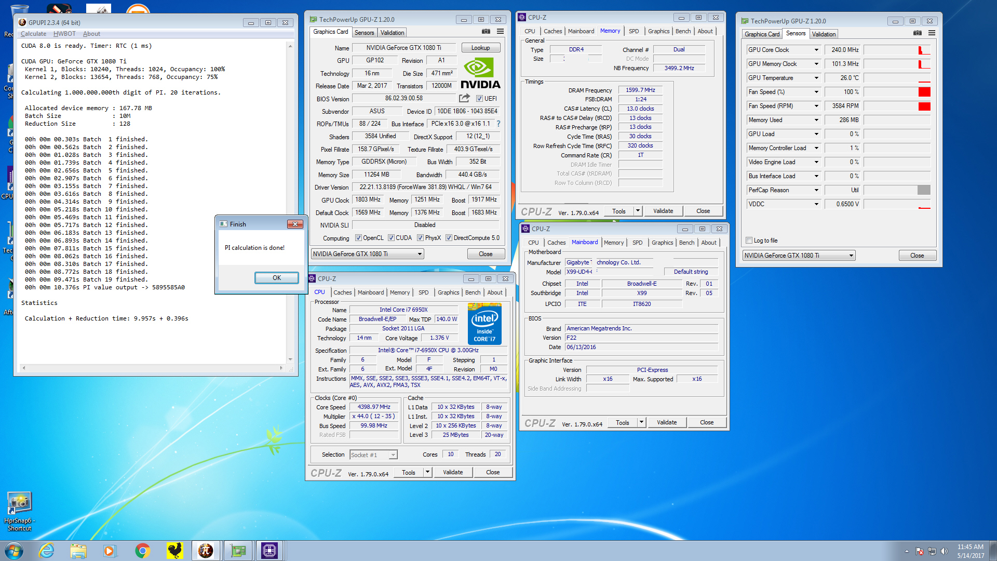Click the GPUPI window title icon

[x=22, y=22]
